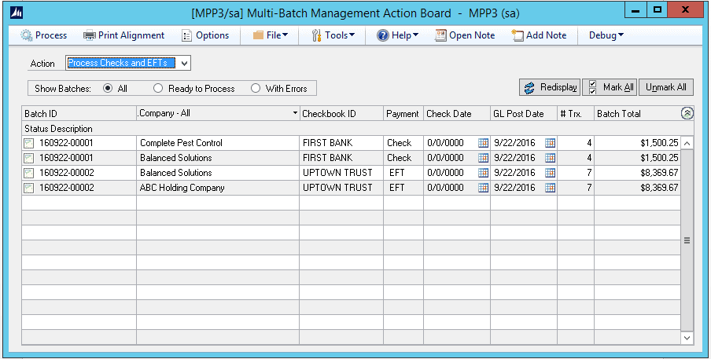Click the scroll down arrow of the grid
Screen dimensions: 711x359
point(687,338)
